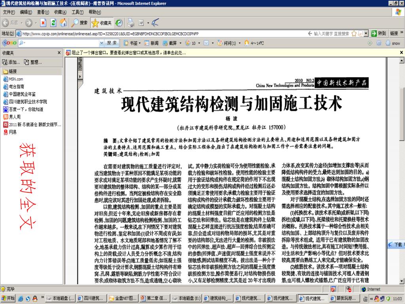Viewport: 405px width, 304px height.
Task: Click the document vertical scrollbar
Action: tap(402, 158)
